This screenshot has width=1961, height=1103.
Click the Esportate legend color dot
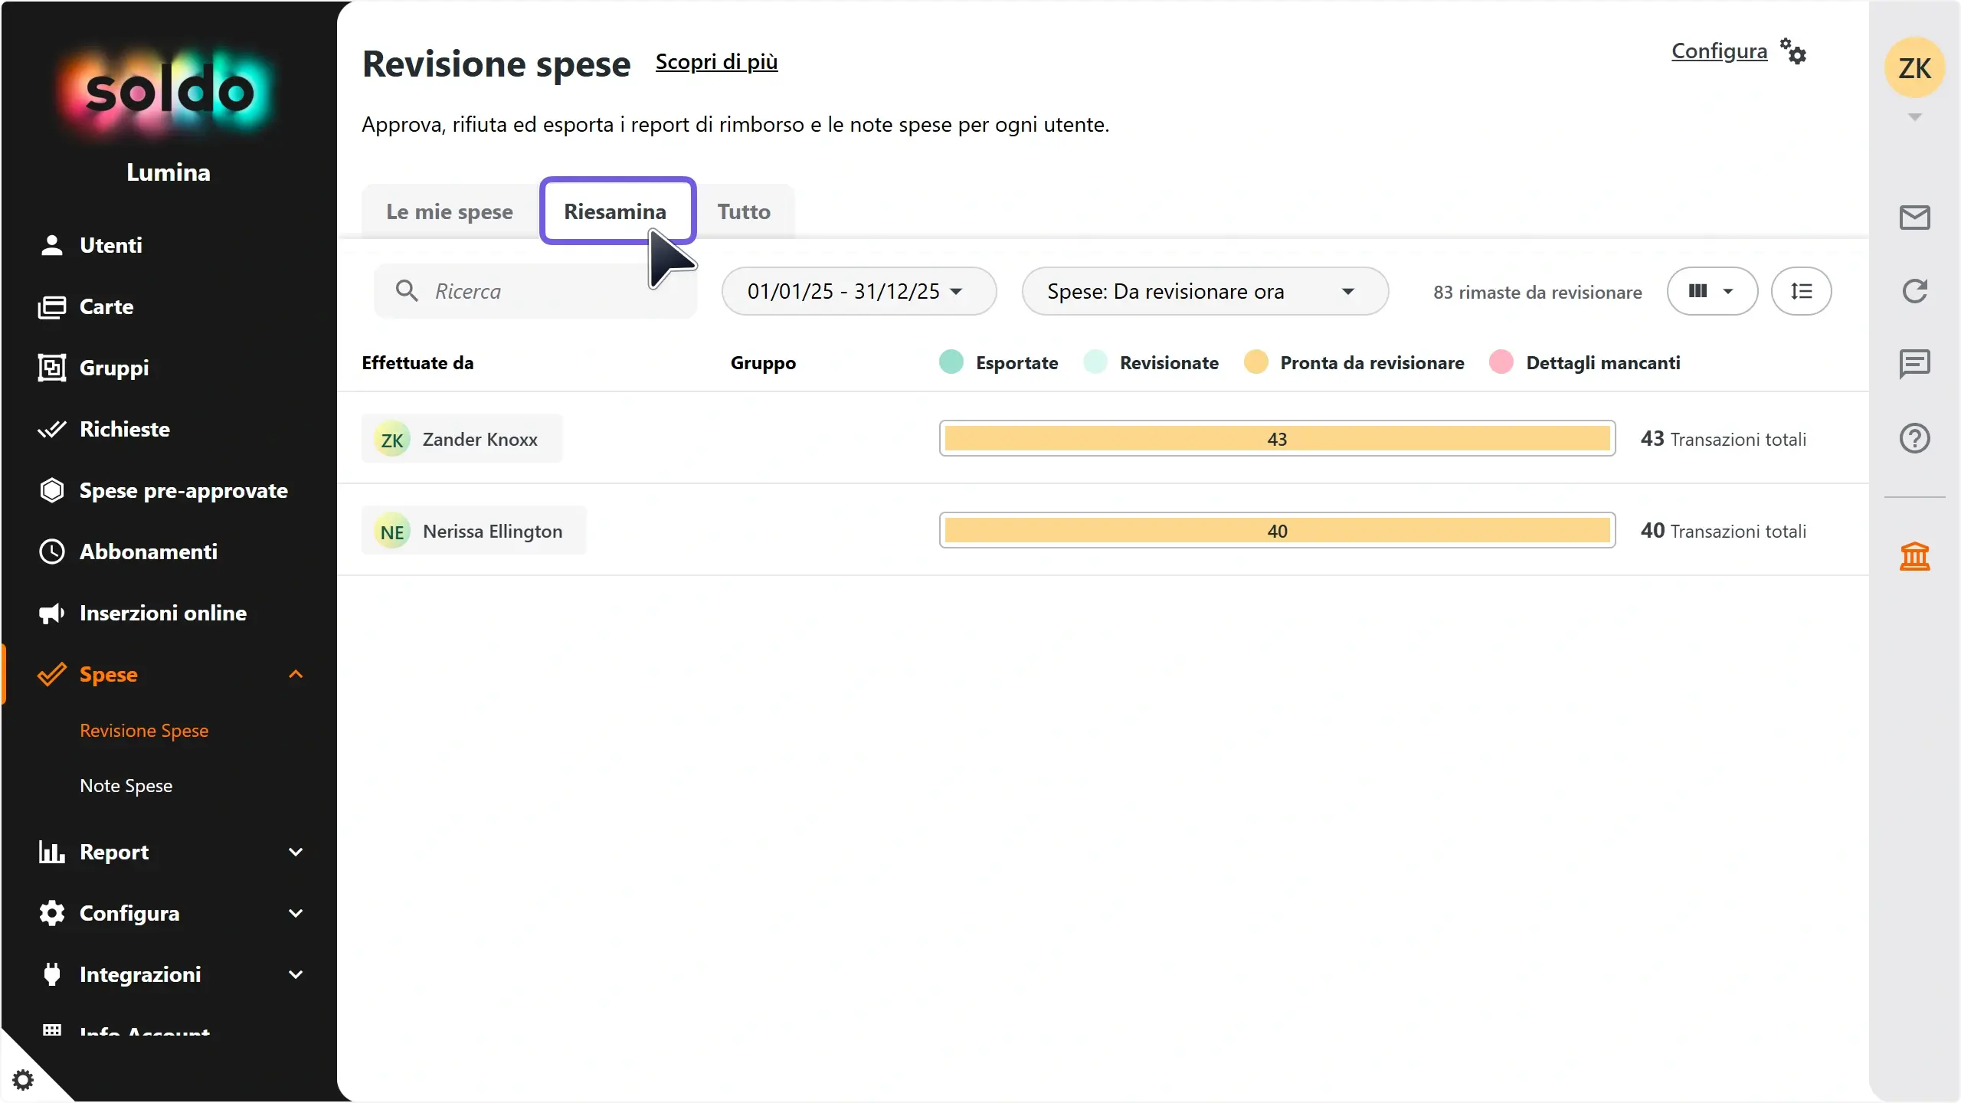tap(951, 362)
